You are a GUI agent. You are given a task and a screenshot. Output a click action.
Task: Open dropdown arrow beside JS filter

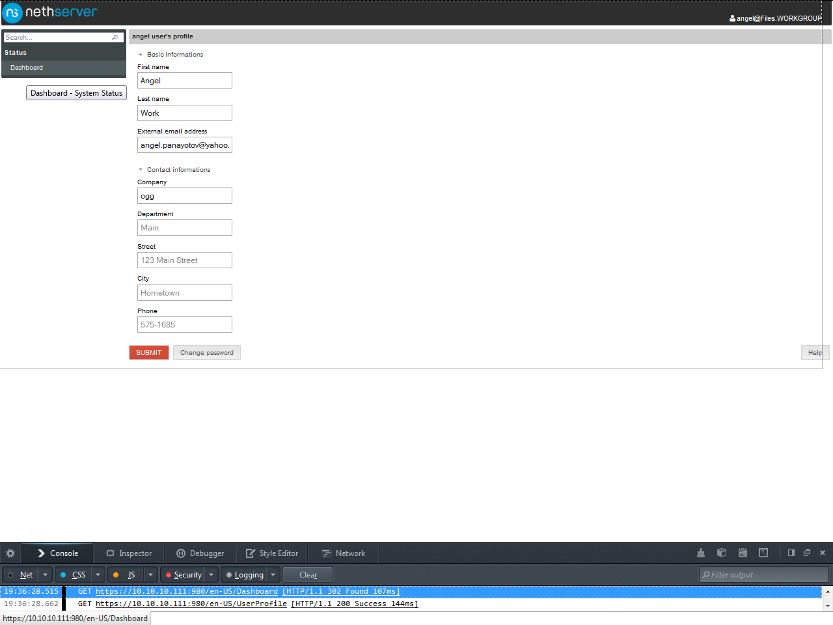(150, 575)
